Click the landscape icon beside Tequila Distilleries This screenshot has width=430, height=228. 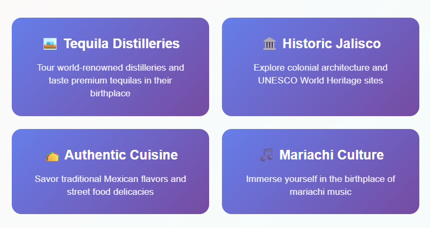[x=50, y=44]
